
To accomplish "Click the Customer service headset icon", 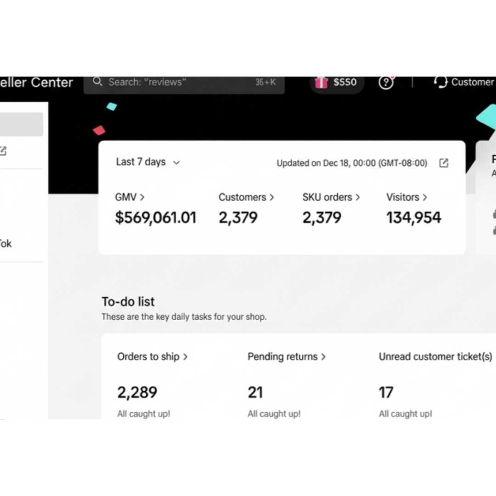I will (440, 82).
